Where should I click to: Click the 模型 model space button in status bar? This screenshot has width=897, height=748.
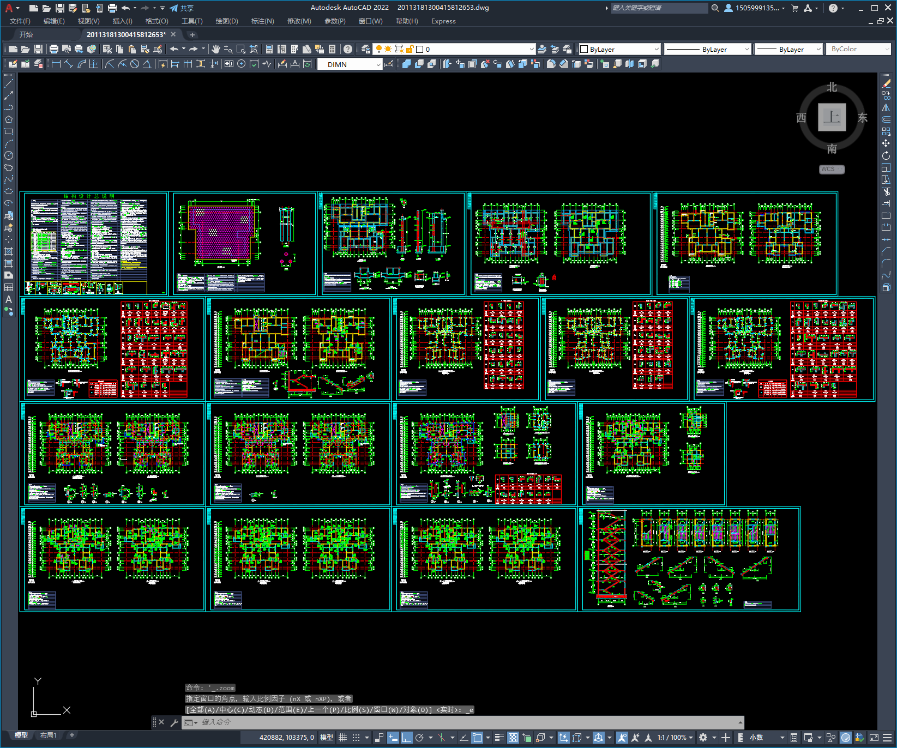point(326,737)
